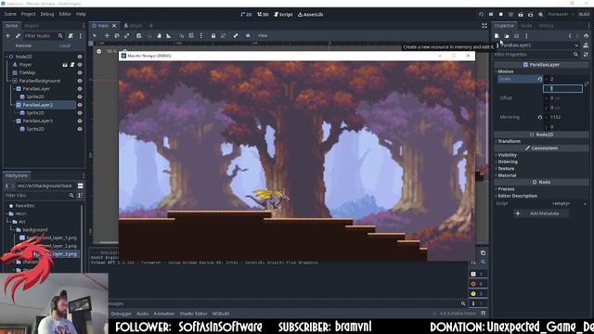Switch to the 3D workspace

coord(263,15)
